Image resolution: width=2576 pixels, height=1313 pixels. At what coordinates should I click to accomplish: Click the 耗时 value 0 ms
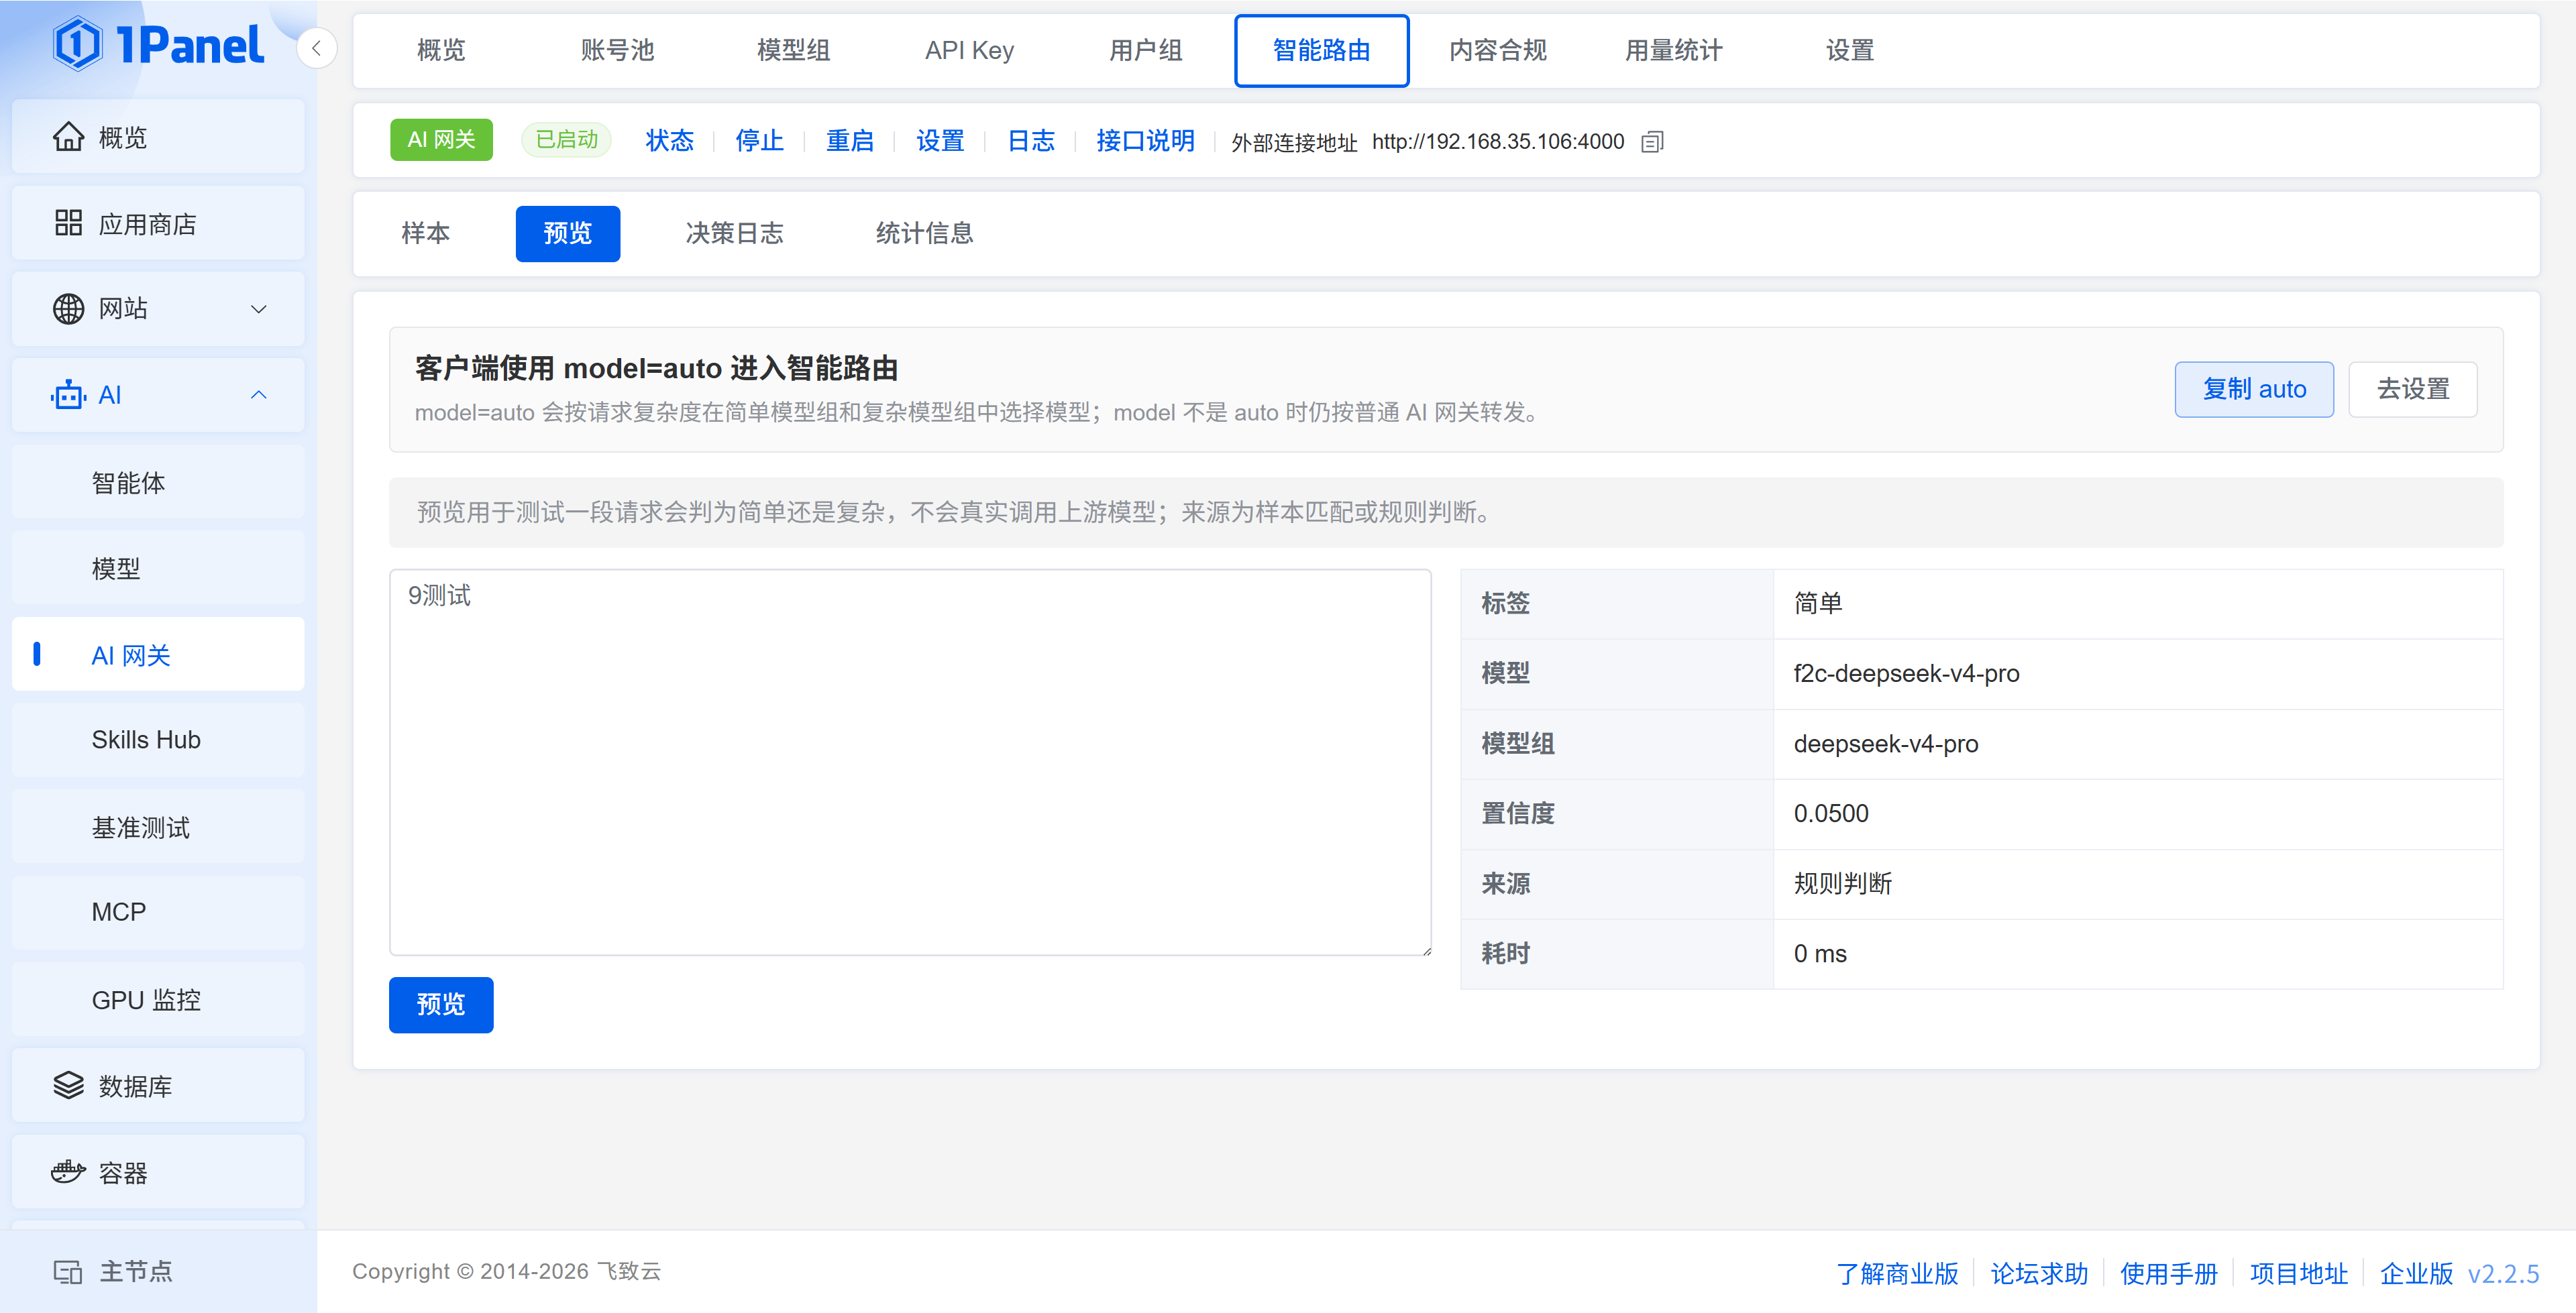pyautogui.click(x=1820, y=953)
